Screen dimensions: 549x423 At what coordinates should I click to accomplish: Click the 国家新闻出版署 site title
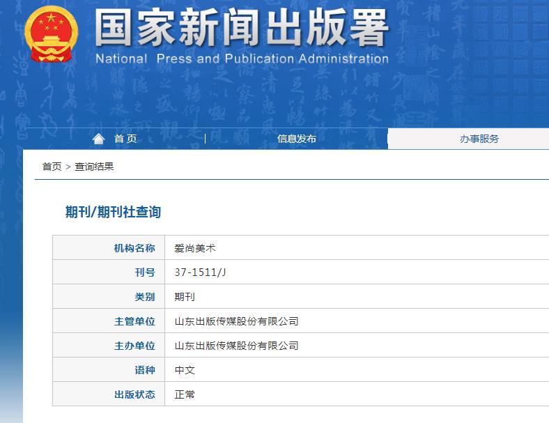(241, 28)
